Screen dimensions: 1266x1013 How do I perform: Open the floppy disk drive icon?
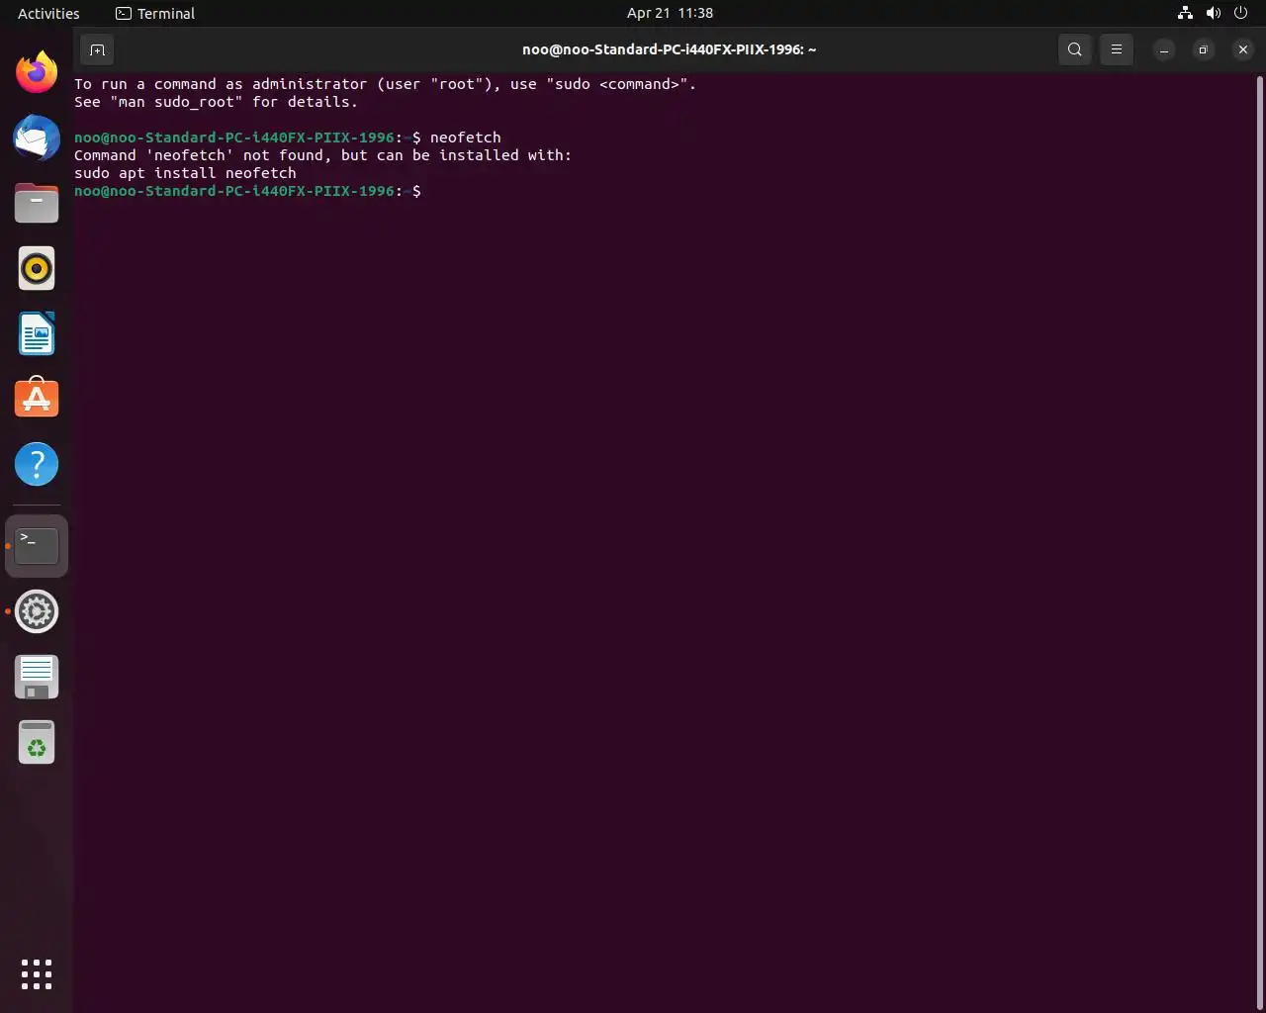pyautogui.click(x=37, y=677)
